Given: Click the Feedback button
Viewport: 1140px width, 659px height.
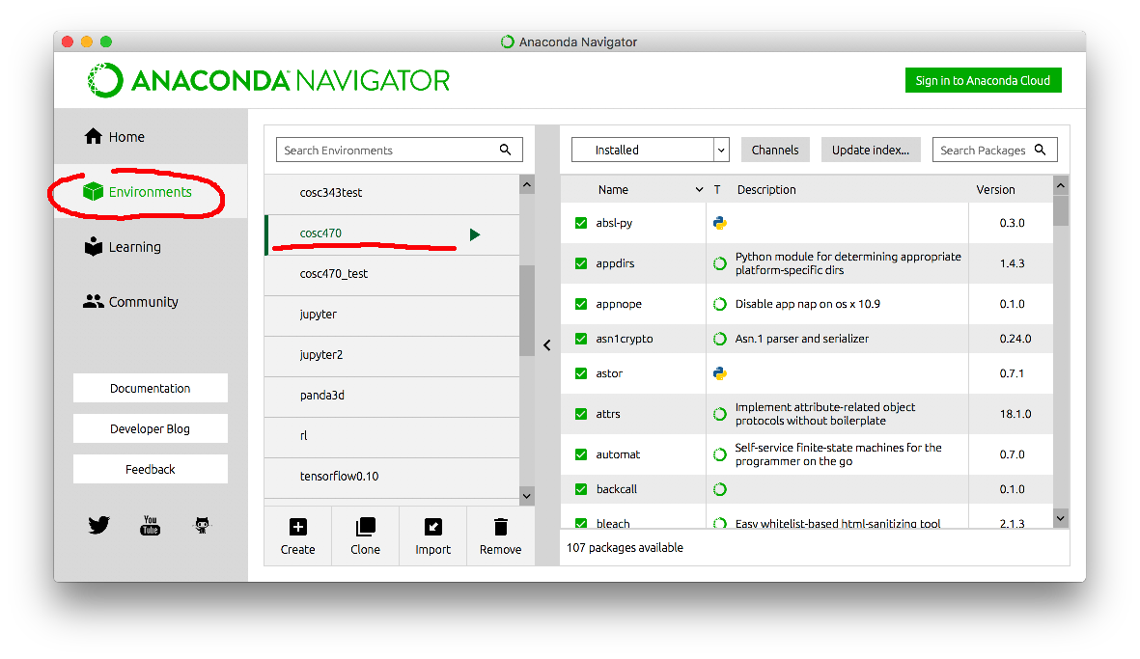Looking at the screenshot, I should coord(151,469).
